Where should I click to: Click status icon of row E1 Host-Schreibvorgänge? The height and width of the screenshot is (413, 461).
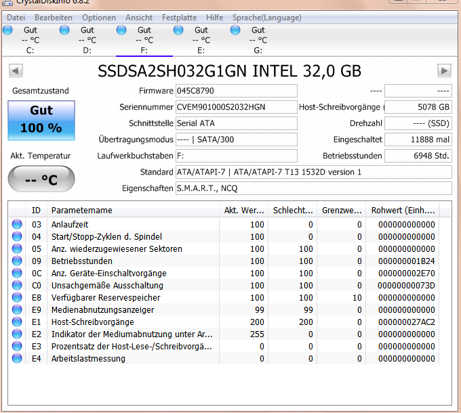(17, 322)
